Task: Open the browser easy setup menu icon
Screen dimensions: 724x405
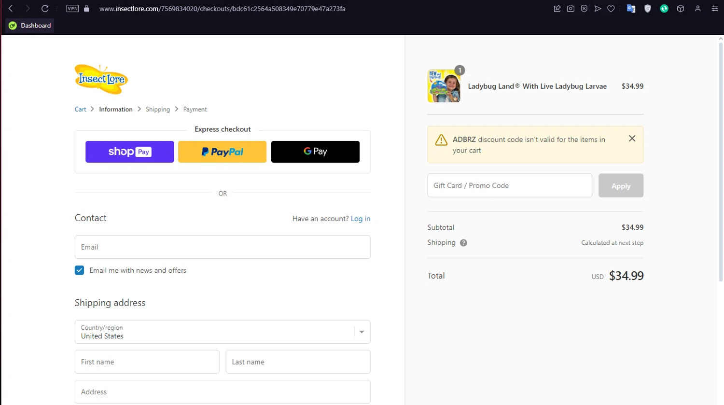Action: point(715,9)
